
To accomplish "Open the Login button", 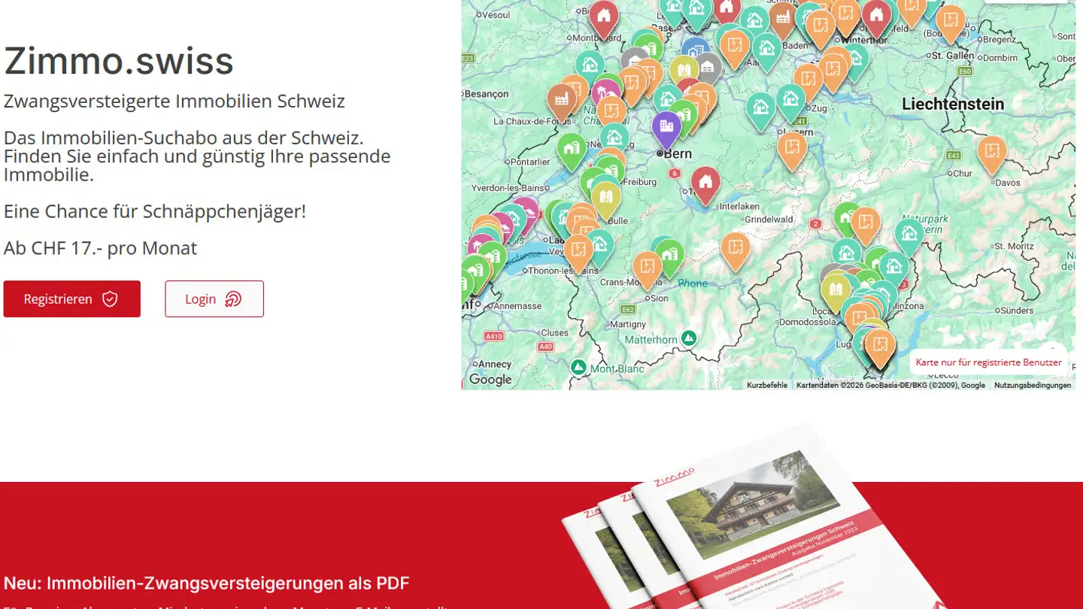I will tap(214, 298).
